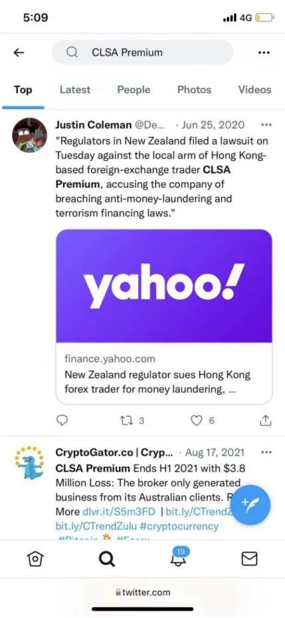The height and width of the screenshot is (618, 285).
Task: Tap the back arrow icon
Action: point(19,53)
